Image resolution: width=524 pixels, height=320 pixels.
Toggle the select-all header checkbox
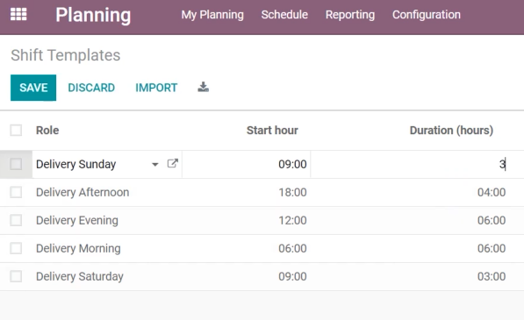[16, 130]
